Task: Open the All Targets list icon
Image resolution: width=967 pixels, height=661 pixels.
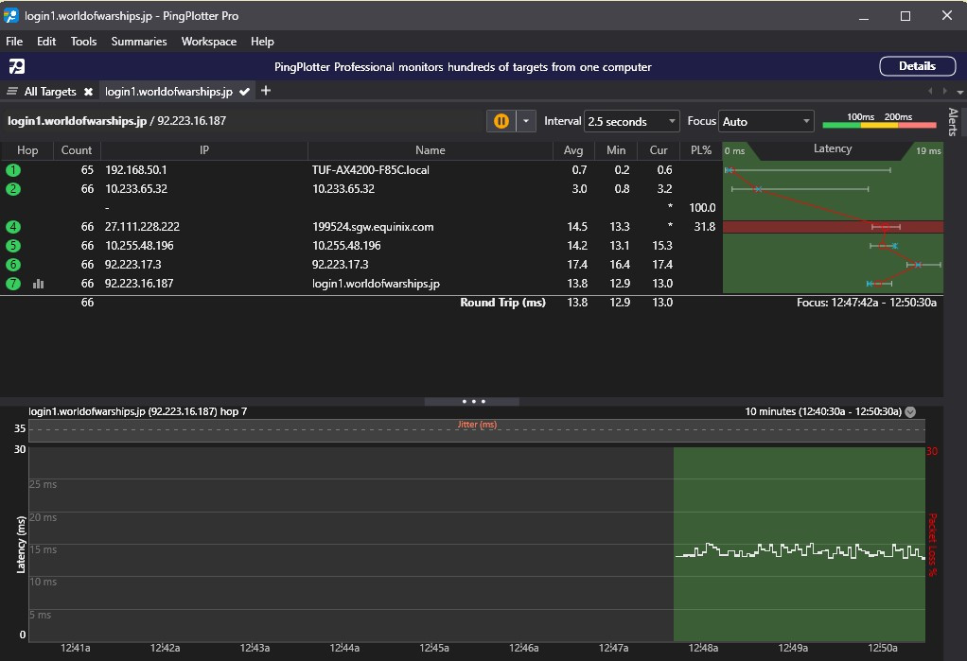Action: 12,92
